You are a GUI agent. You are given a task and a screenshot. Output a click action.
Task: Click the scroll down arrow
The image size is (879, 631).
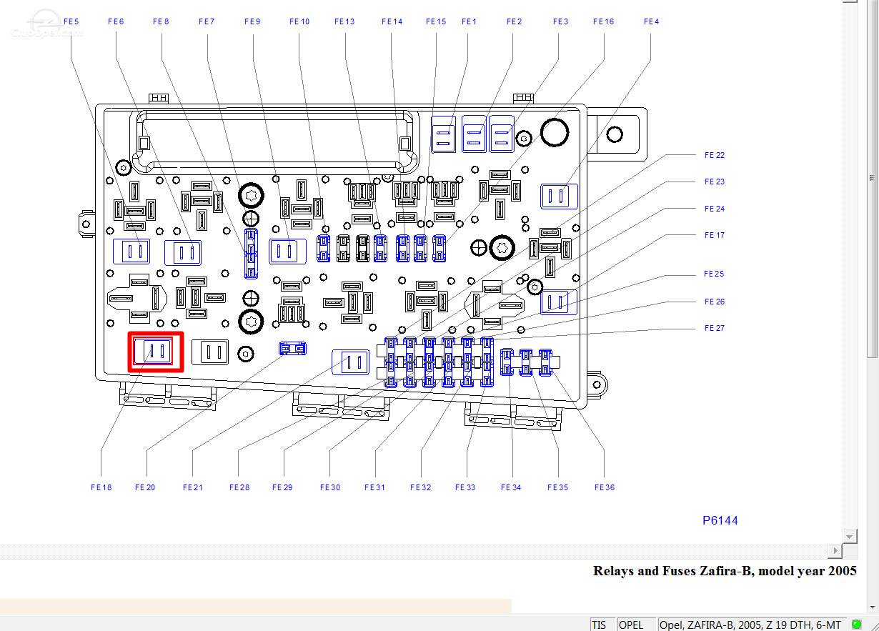tap(850, 536)
